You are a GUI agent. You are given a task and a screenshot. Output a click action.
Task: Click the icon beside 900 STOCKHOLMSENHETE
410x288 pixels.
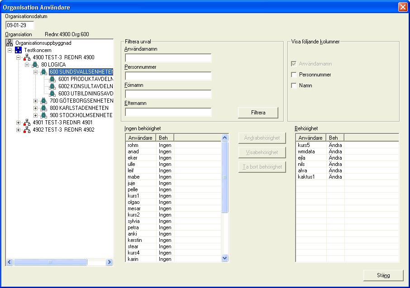click(44, 115)
